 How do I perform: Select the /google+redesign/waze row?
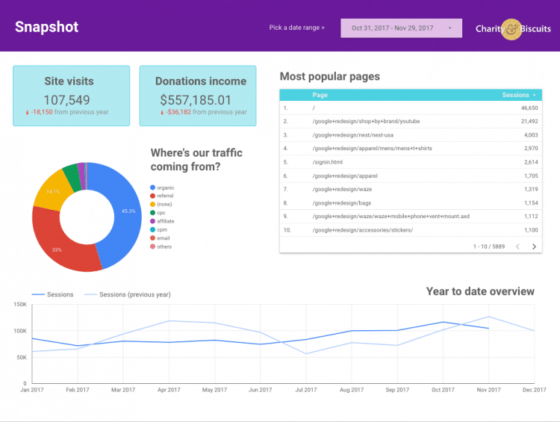(411, 190)
